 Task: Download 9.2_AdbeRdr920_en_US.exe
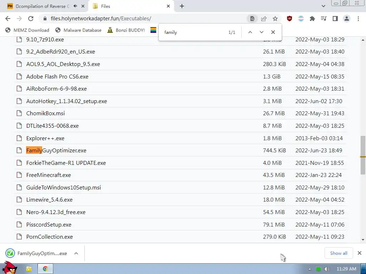[61, 52]
